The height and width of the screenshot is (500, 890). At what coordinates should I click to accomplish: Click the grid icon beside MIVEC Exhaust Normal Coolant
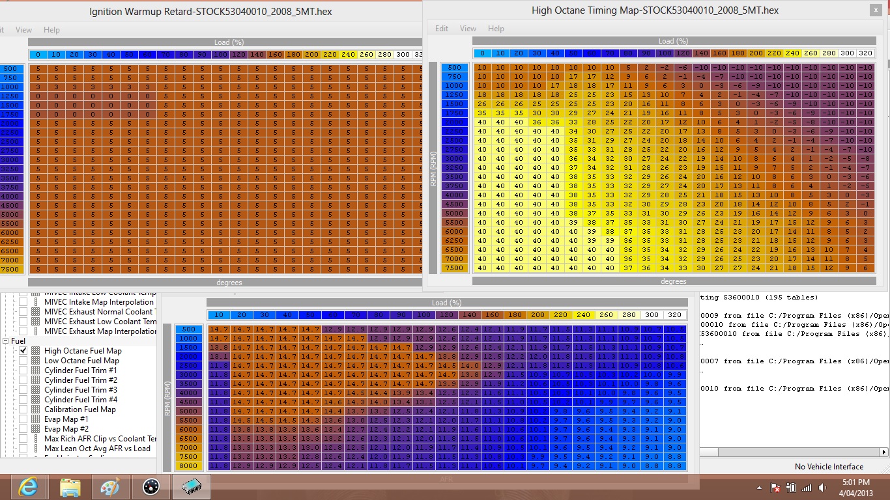[x=35, y=312]
